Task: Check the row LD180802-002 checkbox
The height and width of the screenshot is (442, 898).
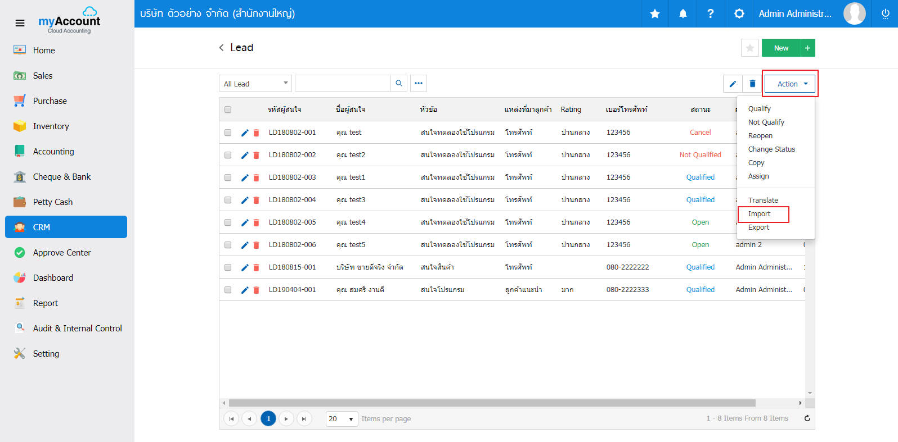Action: [x=228, y=155]
